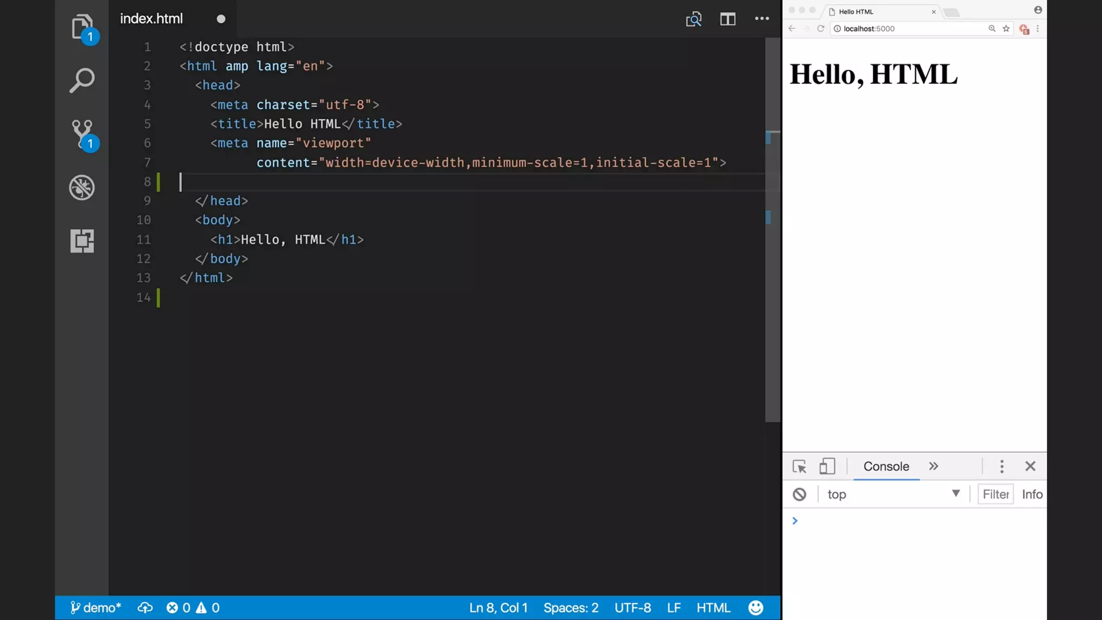Open the Extensions sidebar icon
1102x620 pixels.
tap(82, 241)
